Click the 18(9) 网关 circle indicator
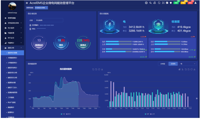This screenshot has height=119, width=201. pos(61,42)
